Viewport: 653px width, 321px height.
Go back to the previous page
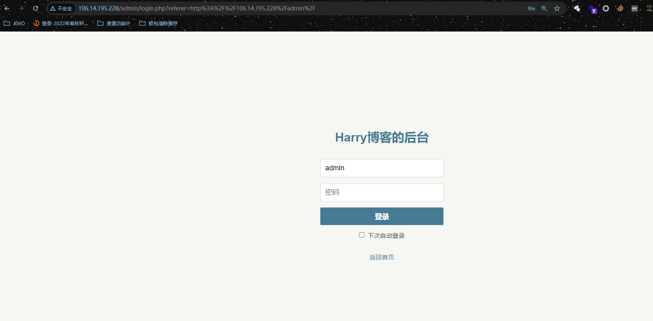pos(7,8)
